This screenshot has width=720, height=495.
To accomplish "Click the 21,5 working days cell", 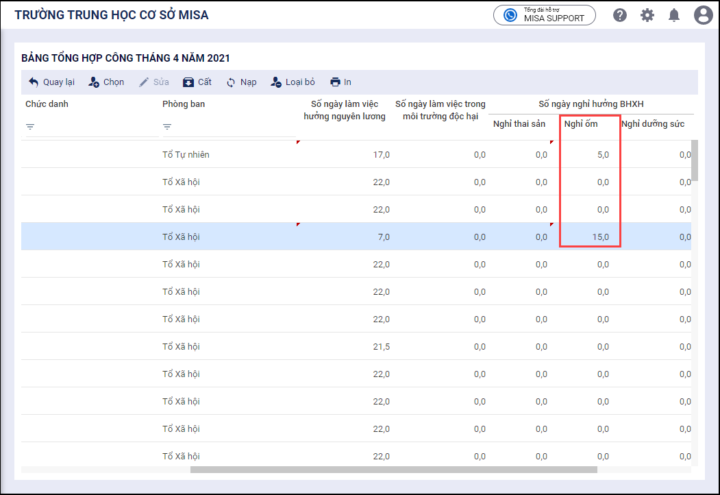I will pyautogui.click(x=381, y=346).
